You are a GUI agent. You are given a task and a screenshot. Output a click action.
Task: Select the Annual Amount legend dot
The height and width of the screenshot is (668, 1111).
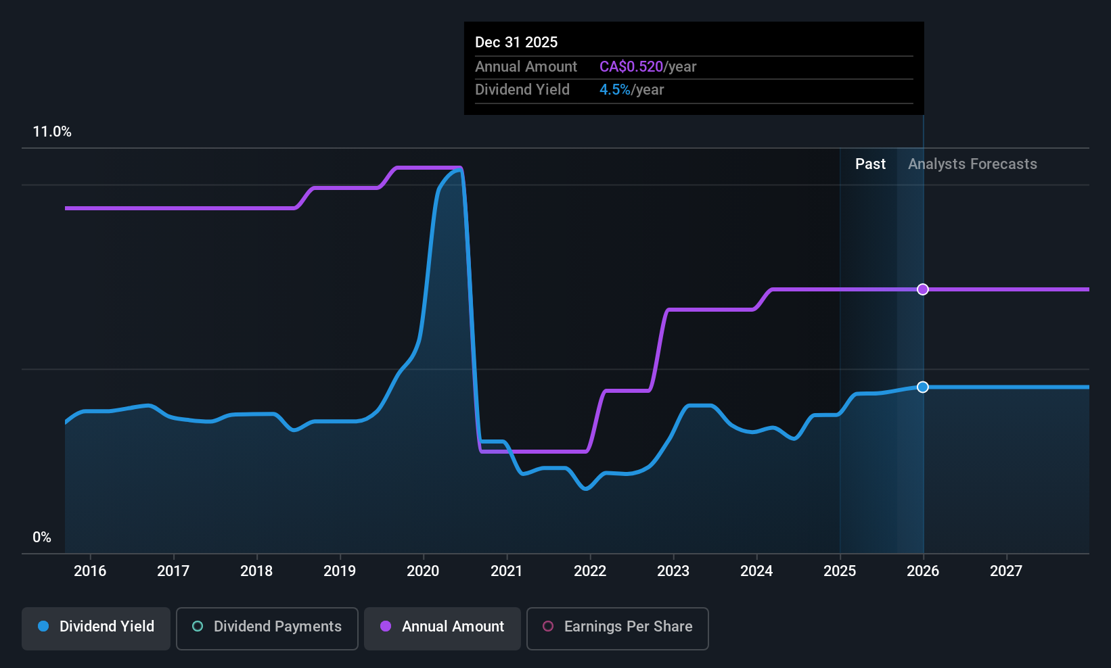point(385,627)
